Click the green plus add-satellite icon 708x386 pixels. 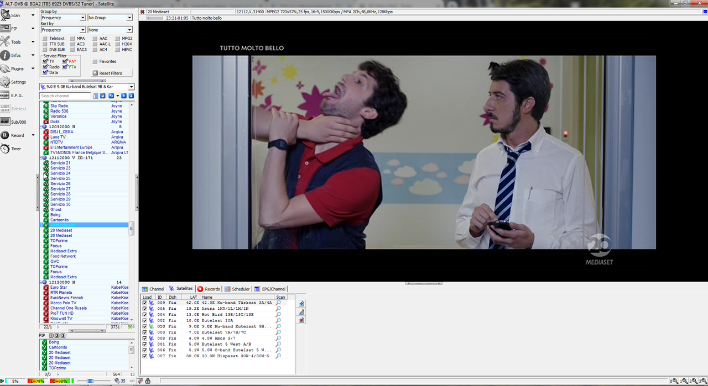coord(301,304)
